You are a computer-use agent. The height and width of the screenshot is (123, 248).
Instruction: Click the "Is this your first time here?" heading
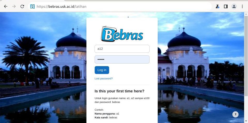coord(119,91)
